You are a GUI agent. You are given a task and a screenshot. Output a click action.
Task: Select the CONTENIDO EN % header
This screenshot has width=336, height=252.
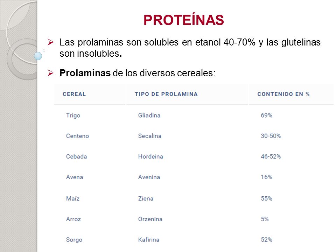tap(283, 94)
